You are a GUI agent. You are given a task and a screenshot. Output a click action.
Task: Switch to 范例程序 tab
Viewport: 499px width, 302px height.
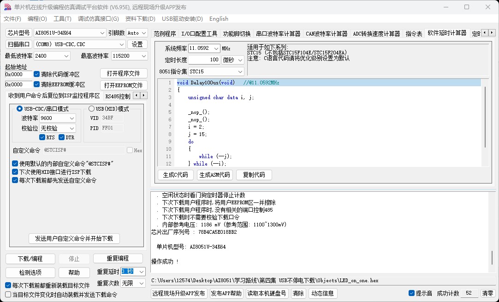click(165, 33)
